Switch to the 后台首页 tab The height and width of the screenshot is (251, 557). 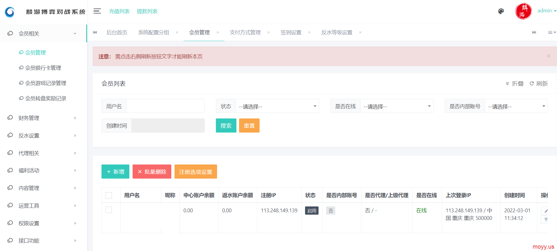click(117, 32)
